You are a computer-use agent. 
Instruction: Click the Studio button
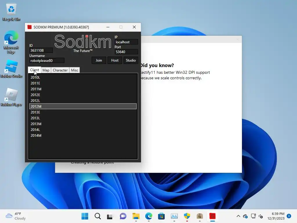click(x=131, y=60)
